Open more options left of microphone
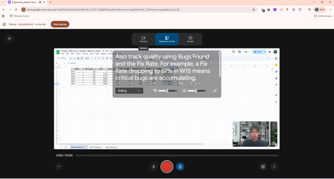The width and height of the screenshot is (334, 179). pos(59,167)
